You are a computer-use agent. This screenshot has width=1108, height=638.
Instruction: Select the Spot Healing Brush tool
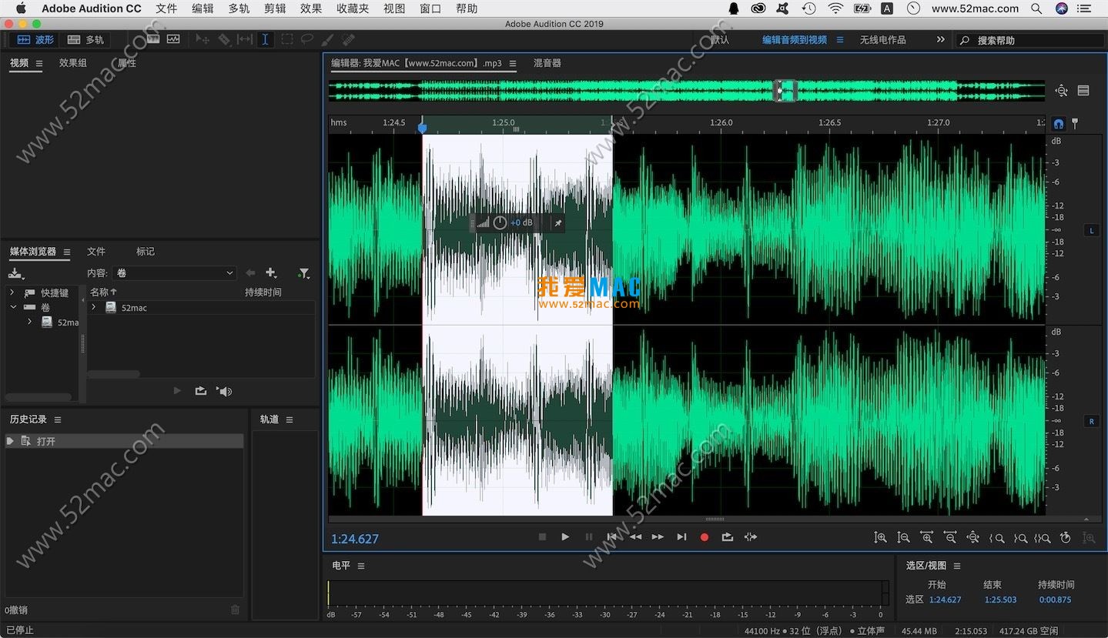coord(348,39)
